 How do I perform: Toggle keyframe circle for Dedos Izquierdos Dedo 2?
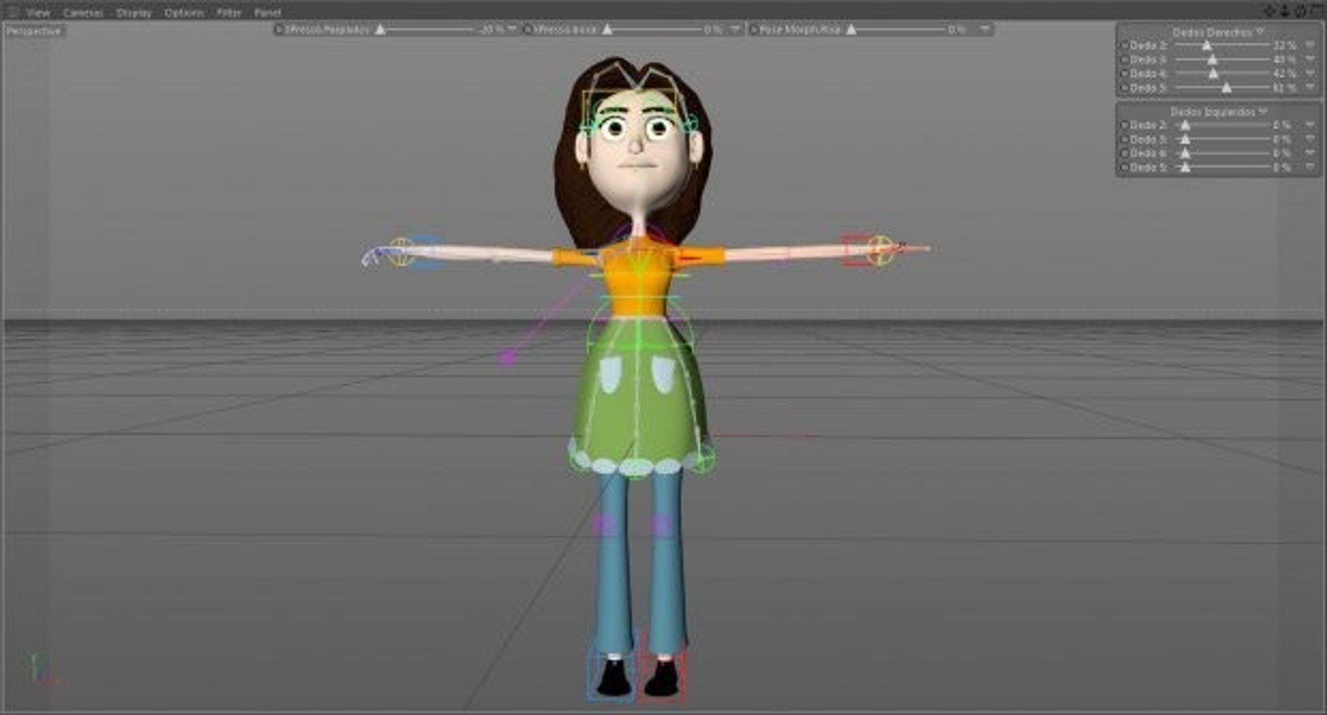point(1124,125)
